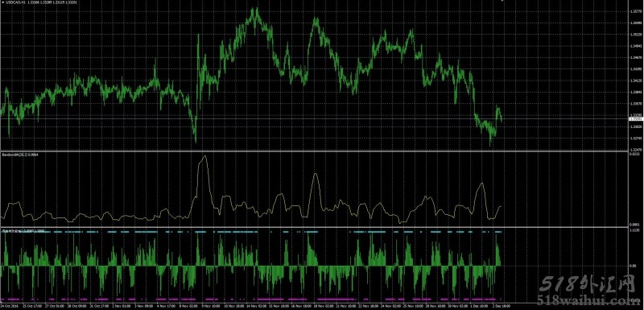Image resolution: width=644 pixels, height=310 pixels.
Task: Click the 0.00 level on histogram scale
Action: 633,266
